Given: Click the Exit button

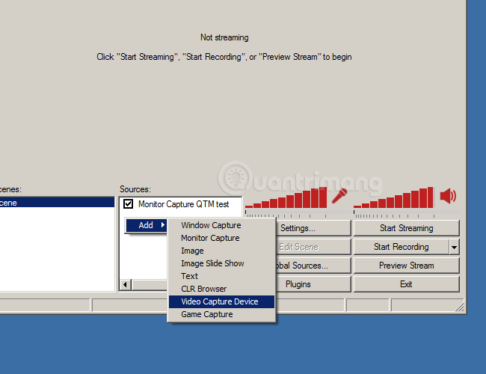Looking at the screenshot, I should (x=406, y=284).
